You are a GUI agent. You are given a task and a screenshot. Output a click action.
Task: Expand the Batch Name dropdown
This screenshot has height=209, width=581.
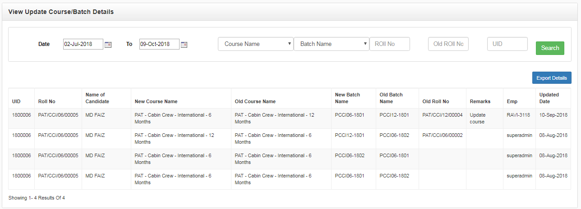point(332,44)
